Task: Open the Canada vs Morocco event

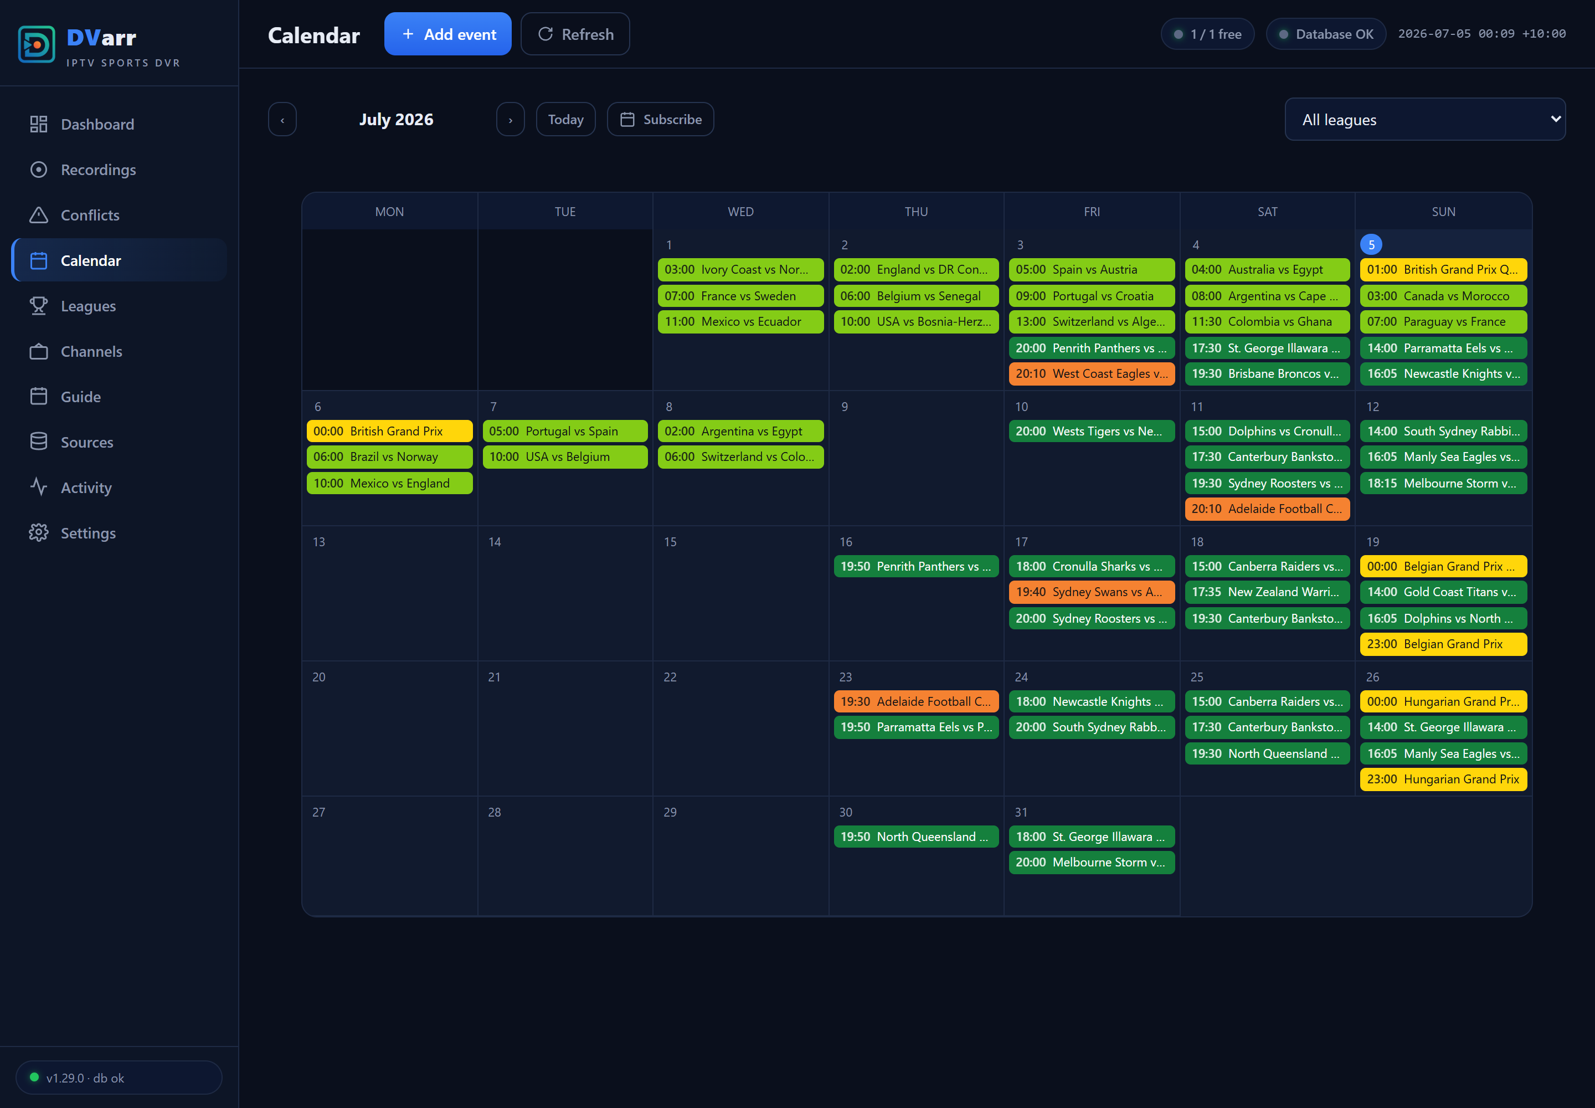Action: click(1443, 296)
